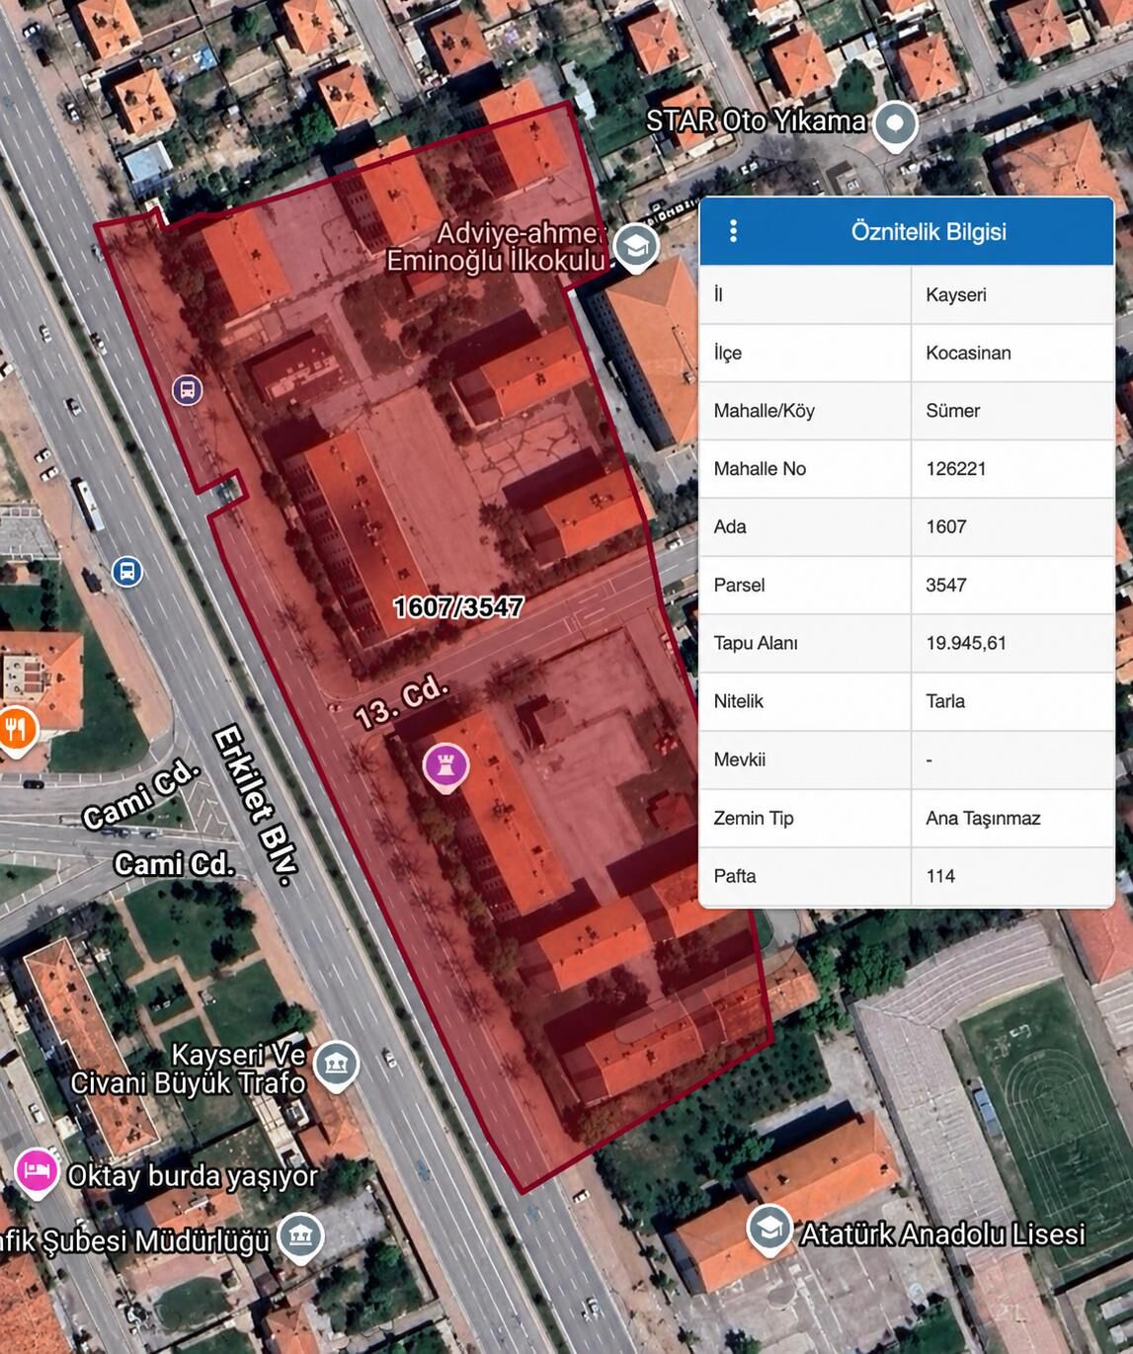Open the Kayseri Ve Civani Büyük Trafo marker
The image size is (1133, 1354).
coord(336,1065)
